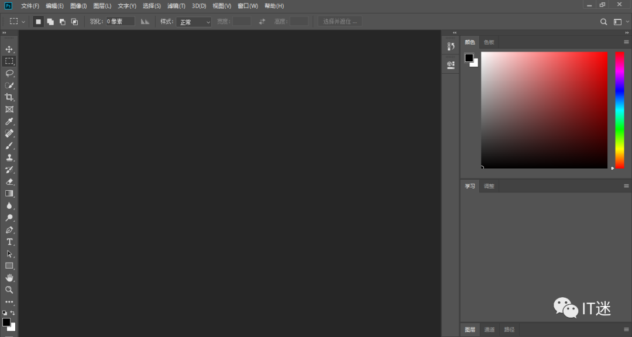Choose Add to Selection mode
This screenshot has height=337, width=632.
[50, 22]
